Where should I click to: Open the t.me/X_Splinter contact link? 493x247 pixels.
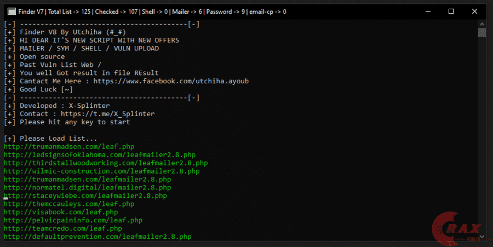(x=107, y=114)
